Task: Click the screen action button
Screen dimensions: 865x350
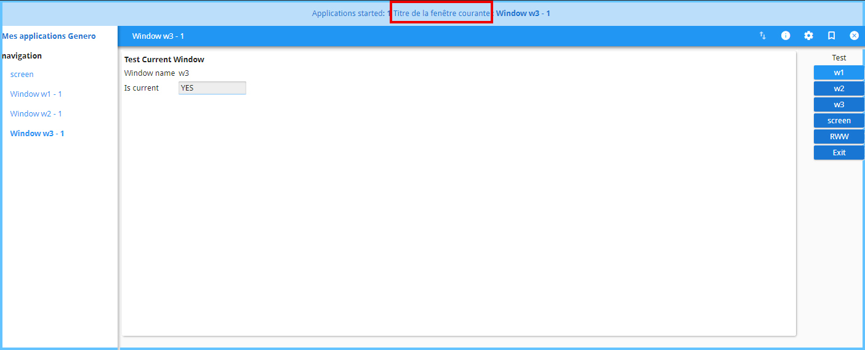Action: pyautogui.click(x=839, y=121)
